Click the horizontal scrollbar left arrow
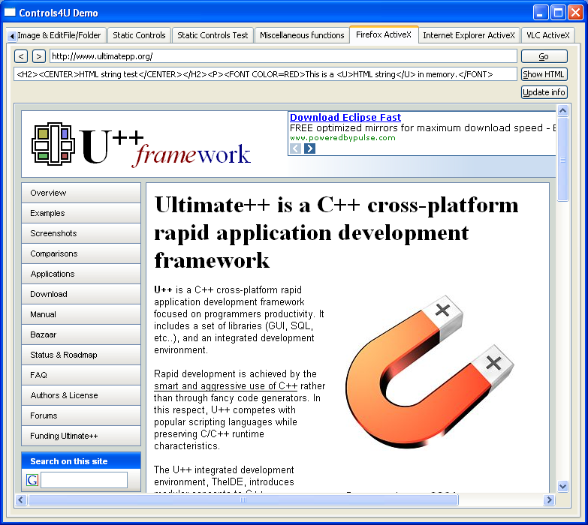The width and height of the screenshot is (588, 525). [21, 500]
